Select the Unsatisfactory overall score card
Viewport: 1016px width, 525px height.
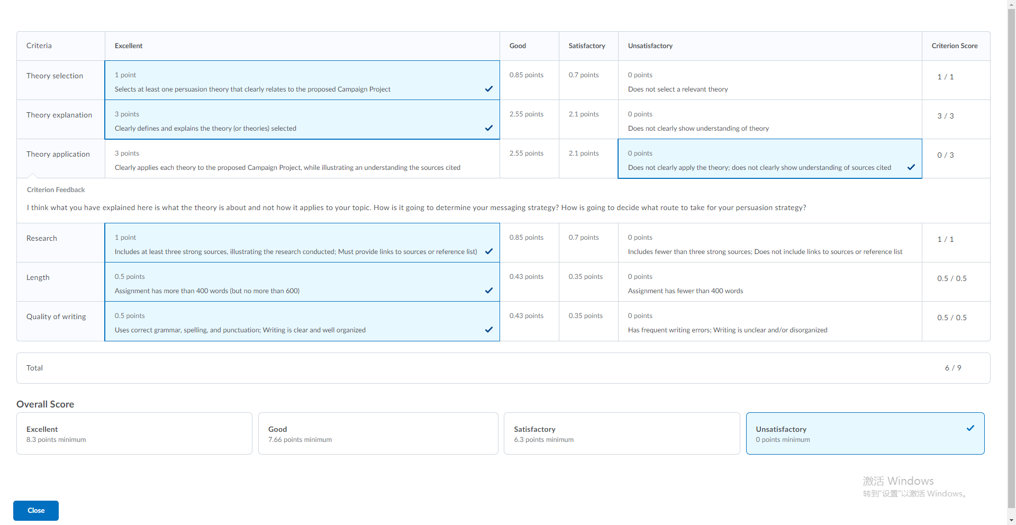pos(865,433)
